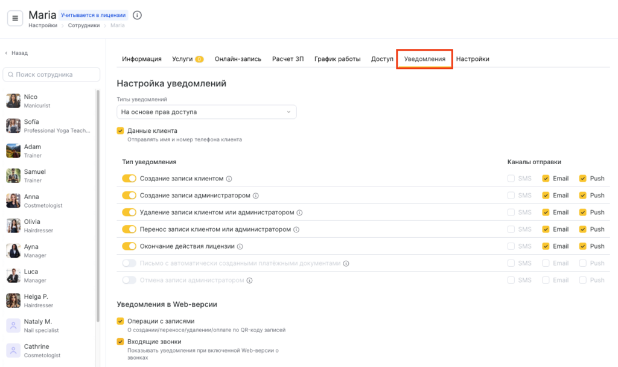Image resolution: width=618 pixels, height=367 pixels.
Task: Uncheck Данные клиента checkbox
Action: click(x=120, y=130)
